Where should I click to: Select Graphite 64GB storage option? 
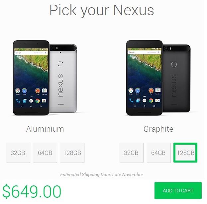click(x=158, y=153)
